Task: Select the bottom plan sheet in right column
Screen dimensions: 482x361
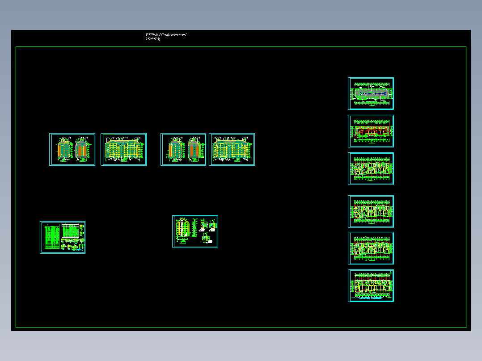Action: coord(371,286)
